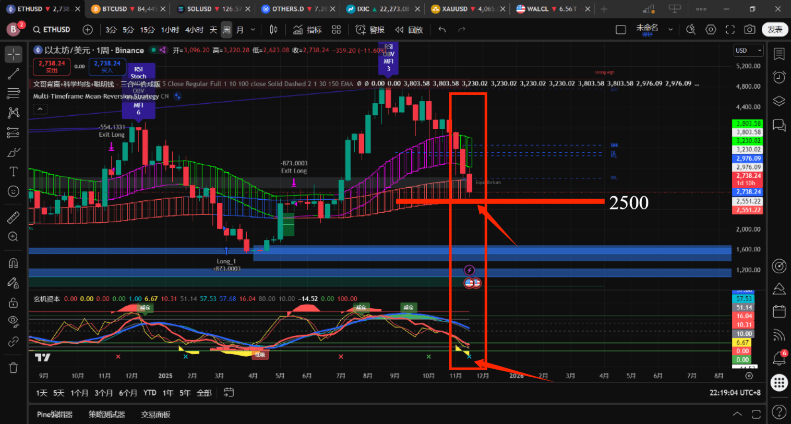Start bar replay with 回放
The height and width of the screenshot is (424, 791).
409,30
